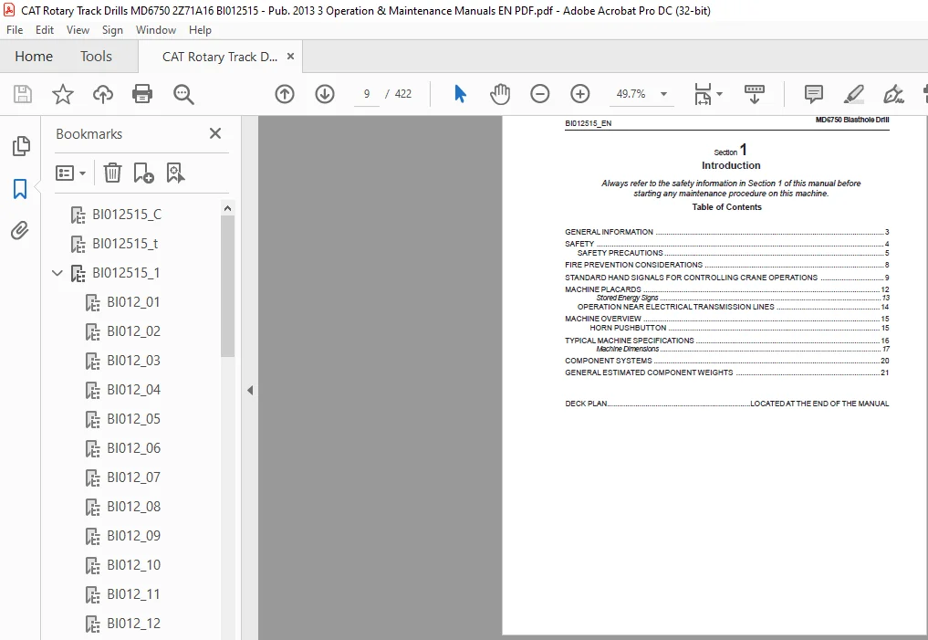Open bookmark BI012_12
This screenshot has height=640, width=928.
(x=134, y=624)
